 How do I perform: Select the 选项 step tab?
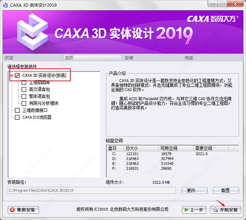[92, 58]
